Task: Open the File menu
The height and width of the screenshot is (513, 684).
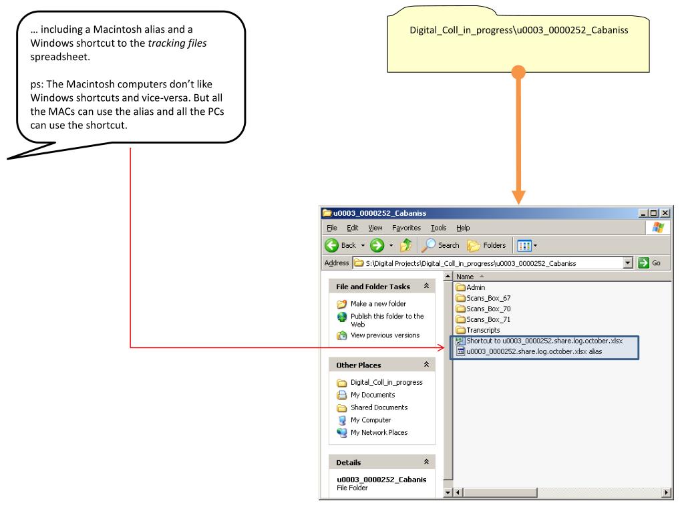Action: [x=332, y=228]
